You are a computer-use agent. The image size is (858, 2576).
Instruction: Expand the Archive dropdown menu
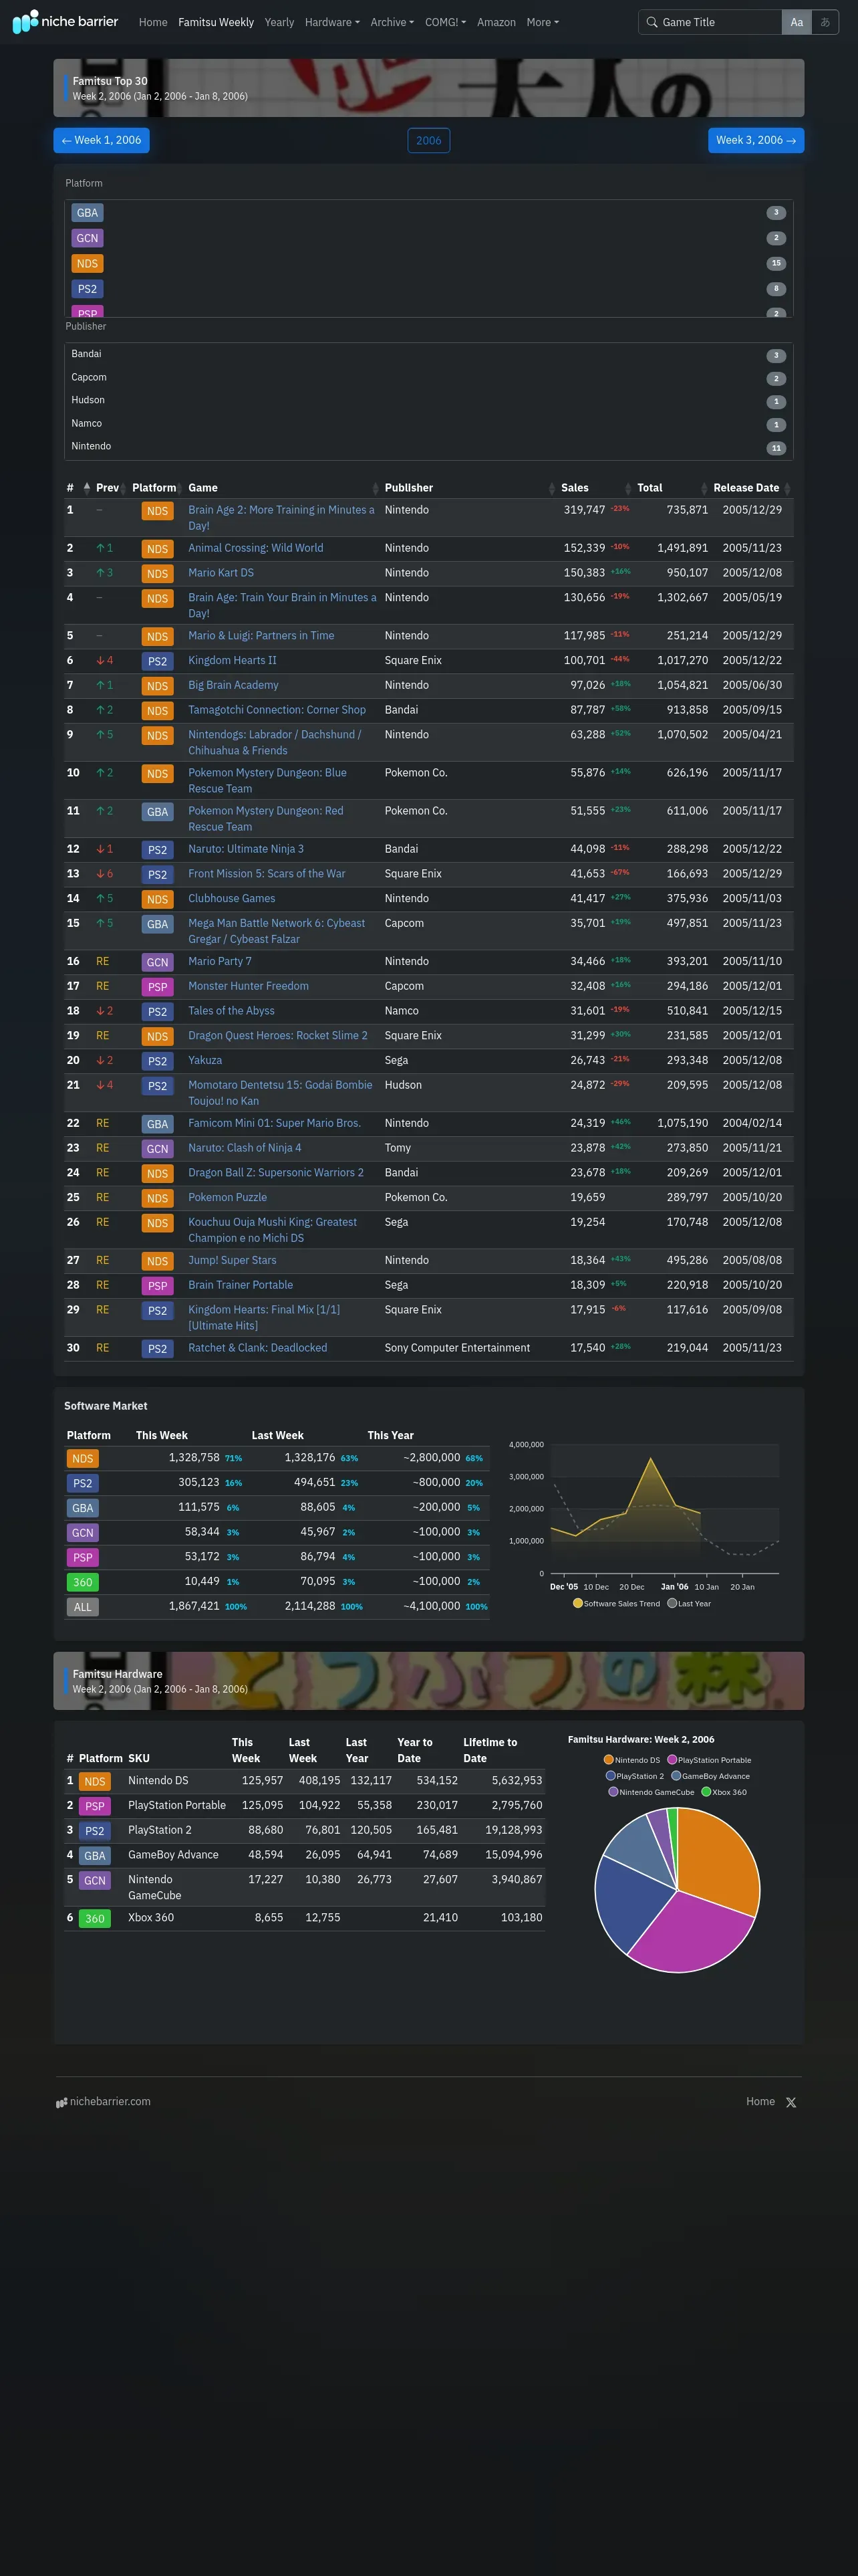click(x=392, y=22)
